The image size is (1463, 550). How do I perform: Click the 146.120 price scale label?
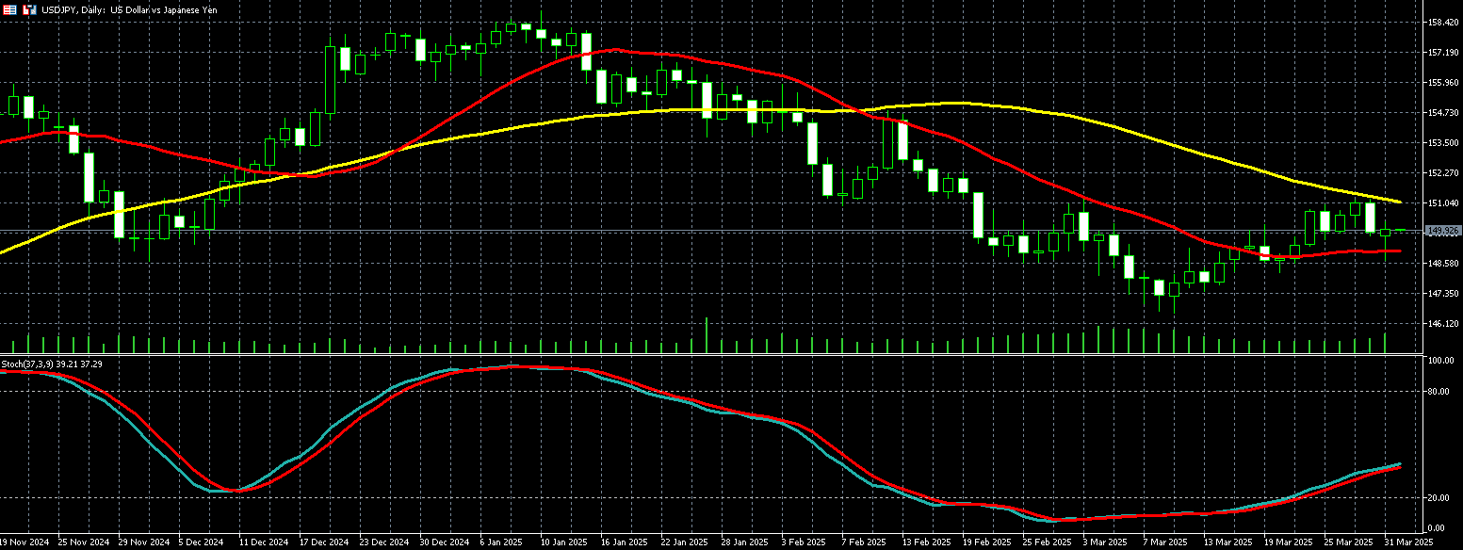click(1443, 323)
